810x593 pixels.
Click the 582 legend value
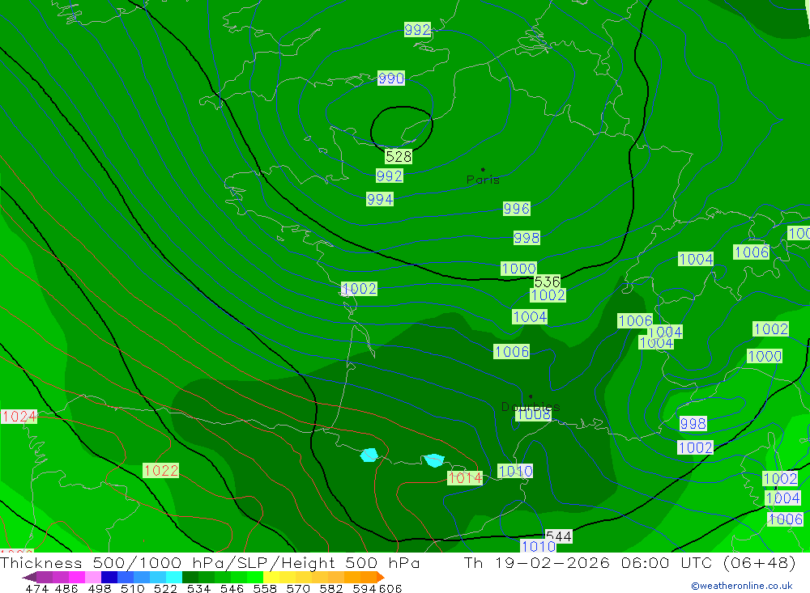(x=330, y=589)
